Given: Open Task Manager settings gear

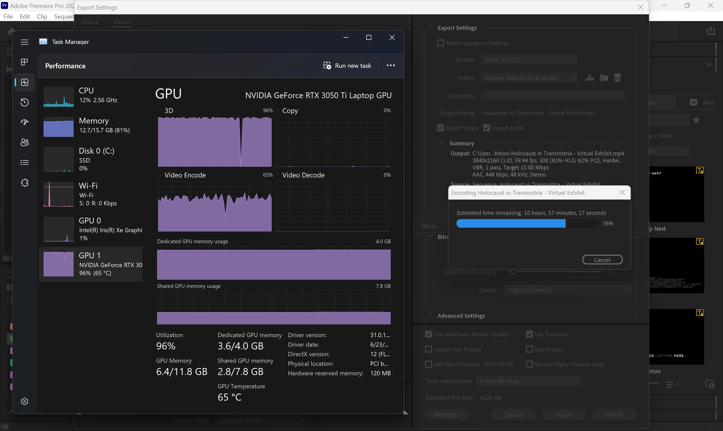Looking at the screenshot, I should point(25,401).
